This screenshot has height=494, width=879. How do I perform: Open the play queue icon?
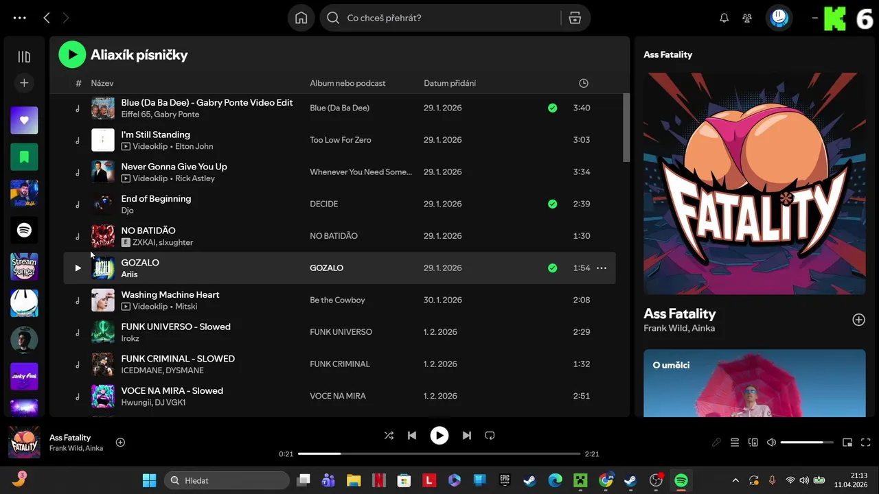pyautogui.click(x=735, y=443)
